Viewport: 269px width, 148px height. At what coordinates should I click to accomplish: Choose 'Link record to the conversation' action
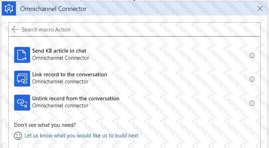[69, 75]
